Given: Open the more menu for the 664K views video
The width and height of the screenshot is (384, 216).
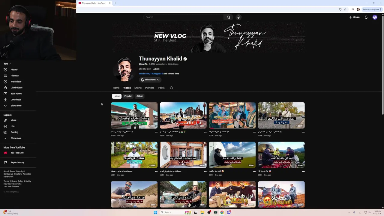Looking at the screenshot, I should click(205, 172).
